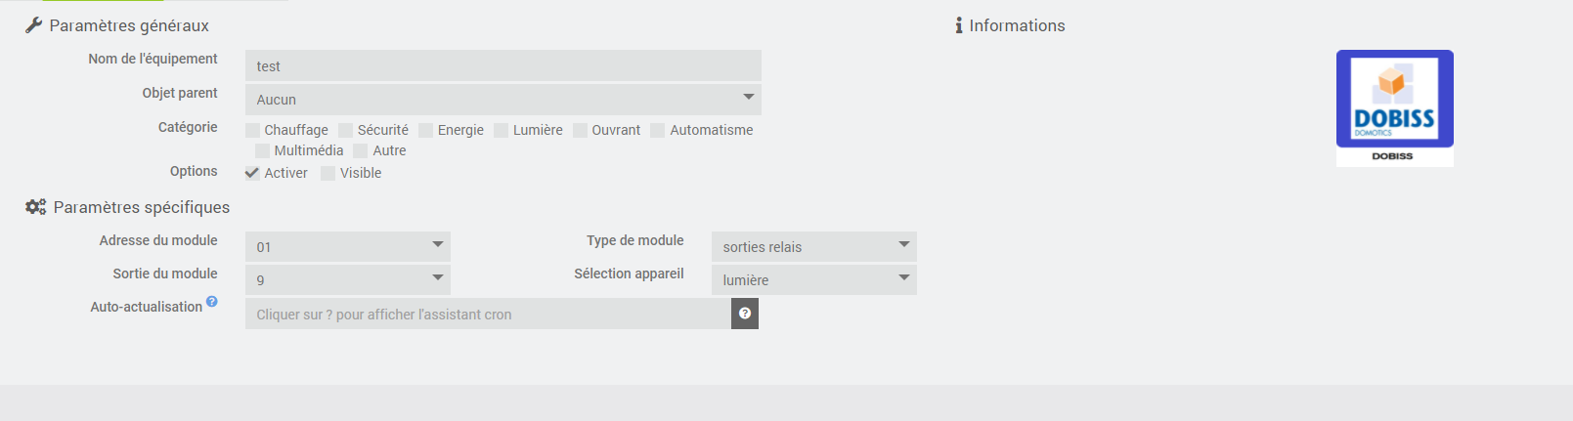Select the Multimédia category checkbox
The height and width of the screenshot is (421, 1573).
tap(262, 151)
